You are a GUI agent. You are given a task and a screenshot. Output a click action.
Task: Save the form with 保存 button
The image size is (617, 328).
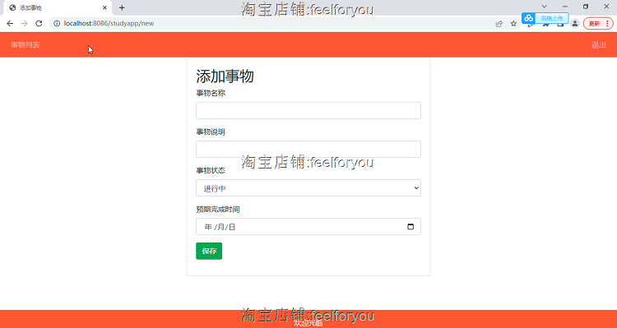(x=209, y=251)
